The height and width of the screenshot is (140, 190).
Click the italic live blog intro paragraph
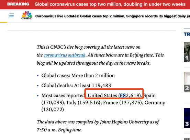click(100, 55)
